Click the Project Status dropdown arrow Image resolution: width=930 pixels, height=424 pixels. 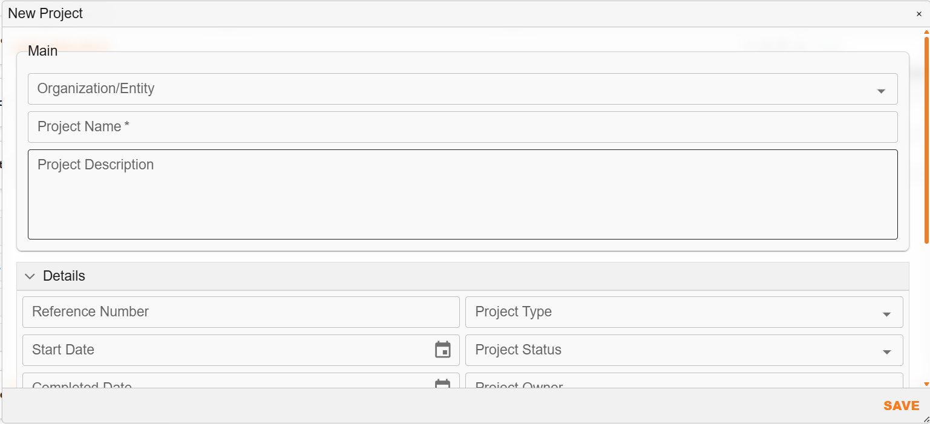[887, 351]
